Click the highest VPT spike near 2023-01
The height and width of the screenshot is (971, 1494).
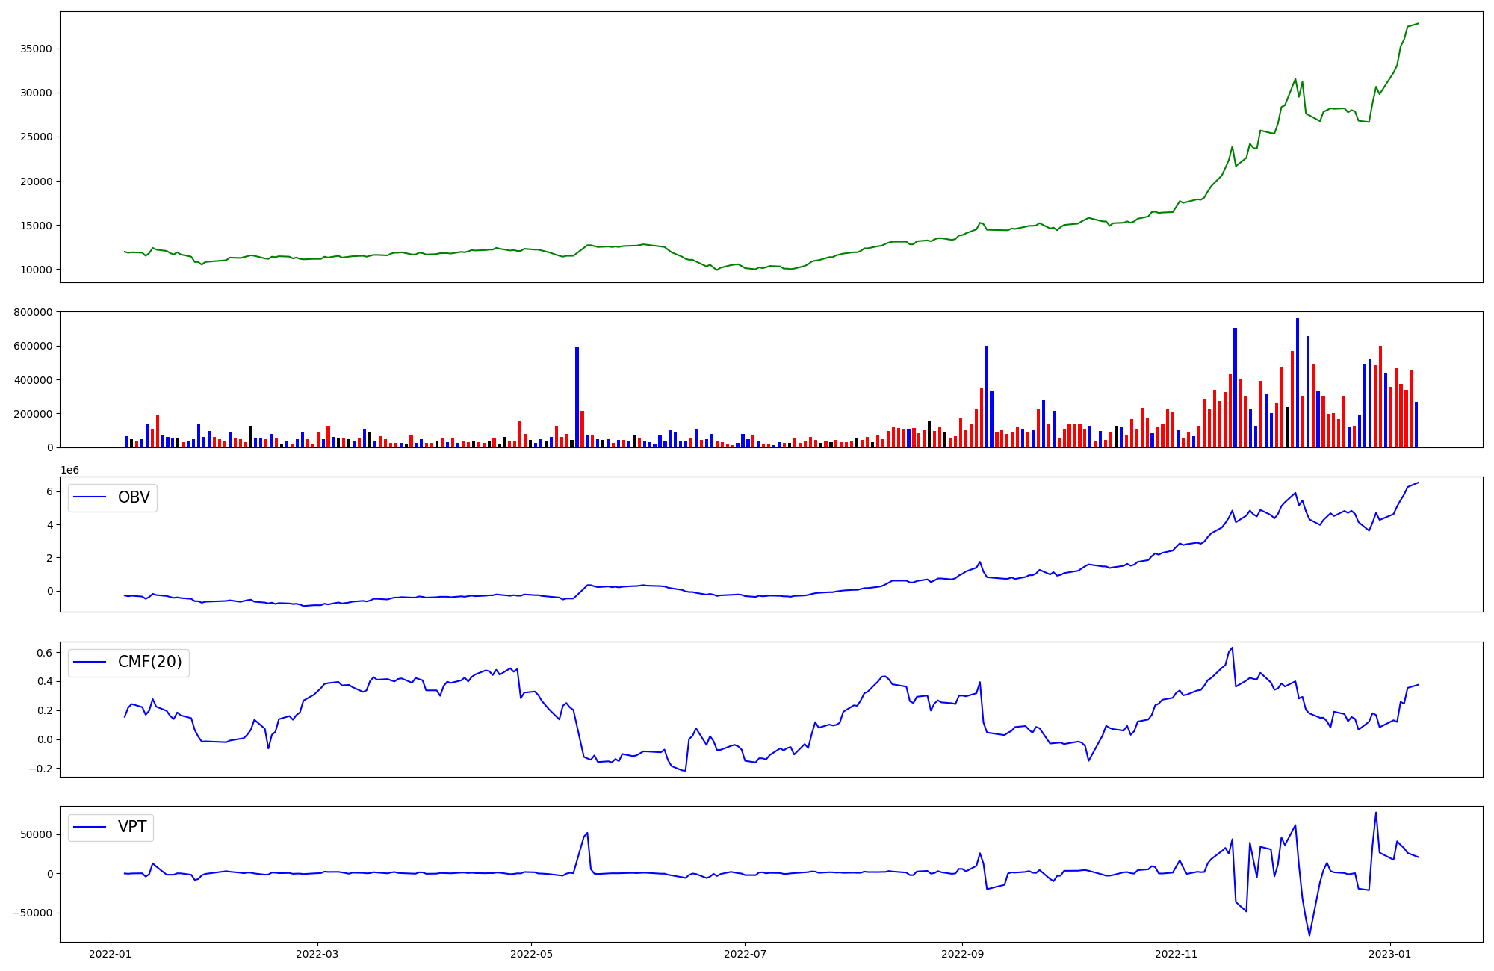pos(1376,813)
